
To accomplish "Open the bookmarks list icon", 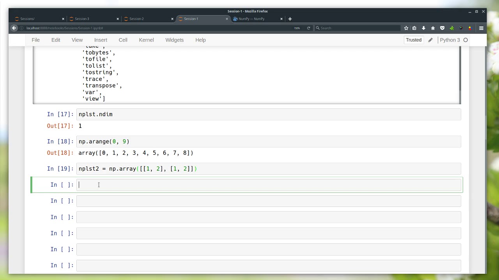I will pos(414,28).
